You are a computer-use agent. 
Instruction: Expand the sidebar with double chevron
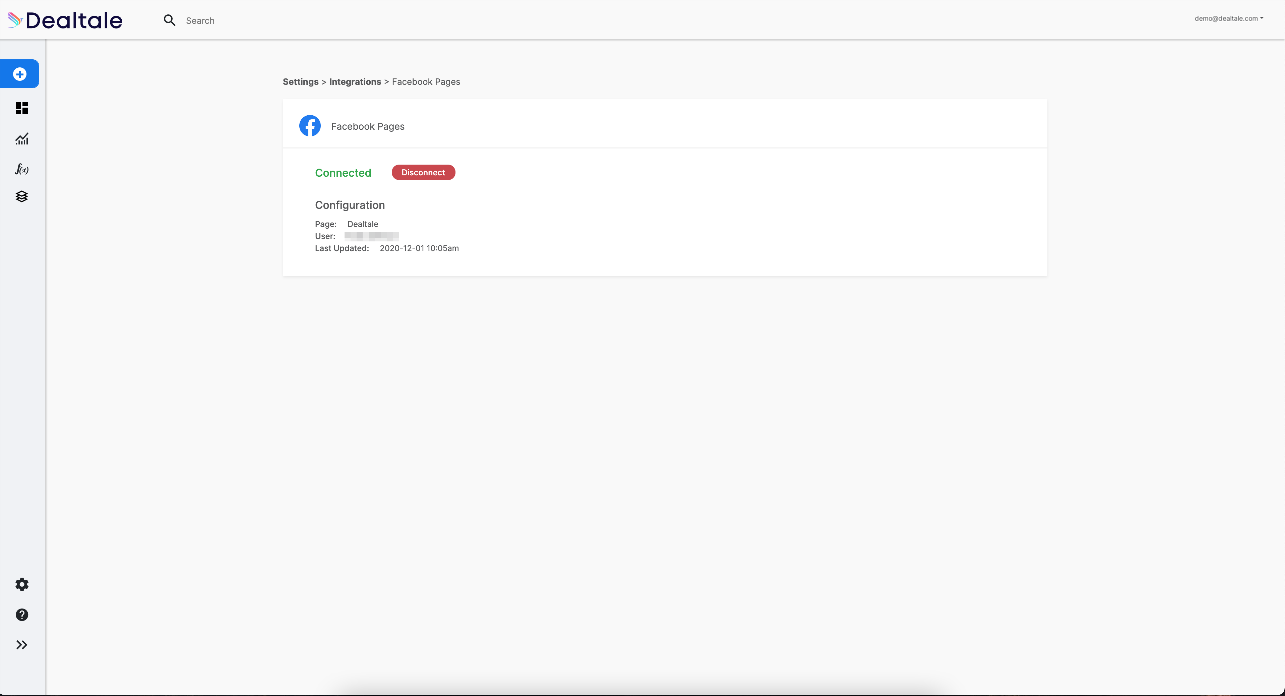pyautogui.click(x=21, y=645)
